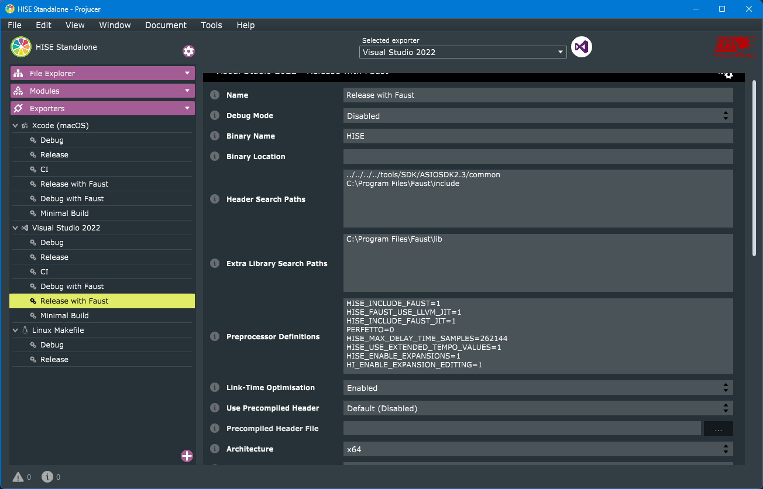Click the info icon beside Debug Mode
This screenshot has width=763, height=489.
pyautogui.click(x=215, y=116)
